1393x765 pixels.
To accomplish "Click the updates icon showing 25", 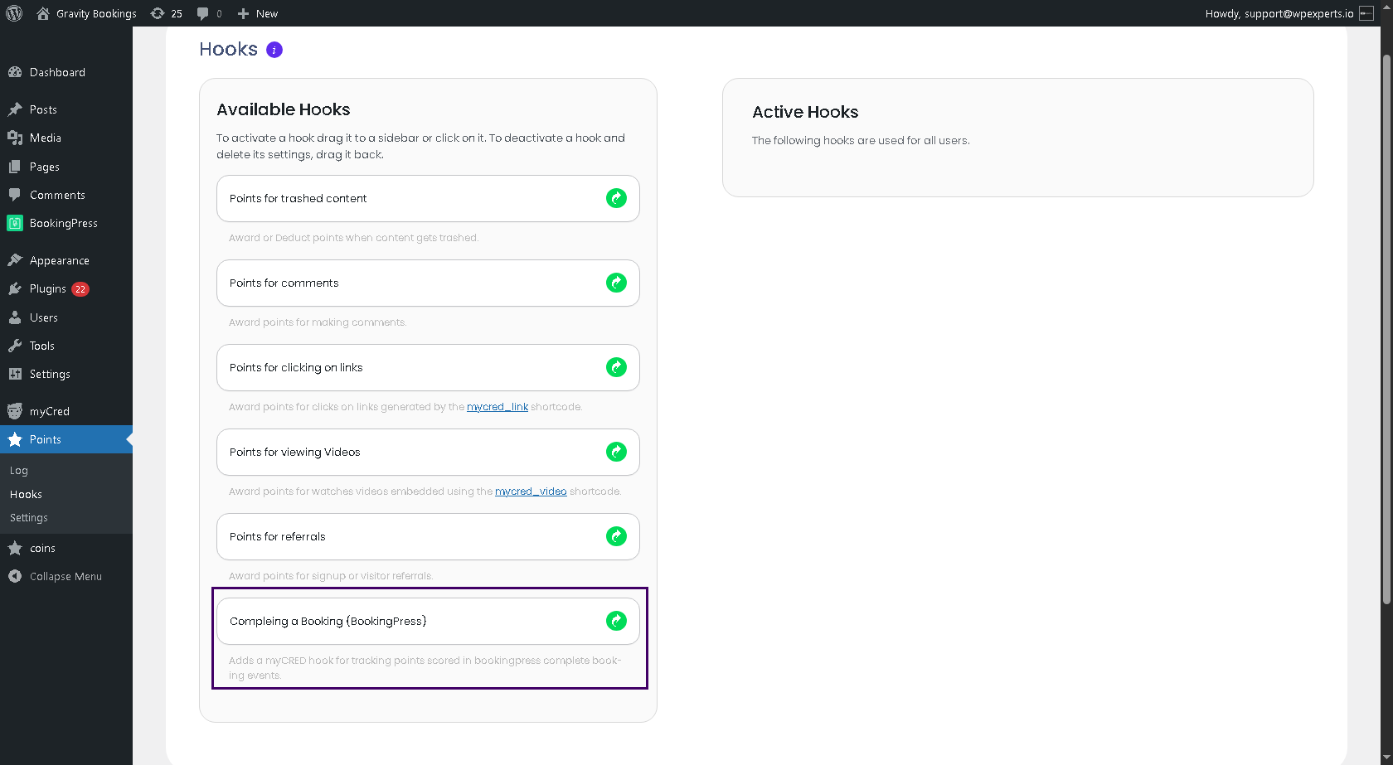I will [166, 13].
